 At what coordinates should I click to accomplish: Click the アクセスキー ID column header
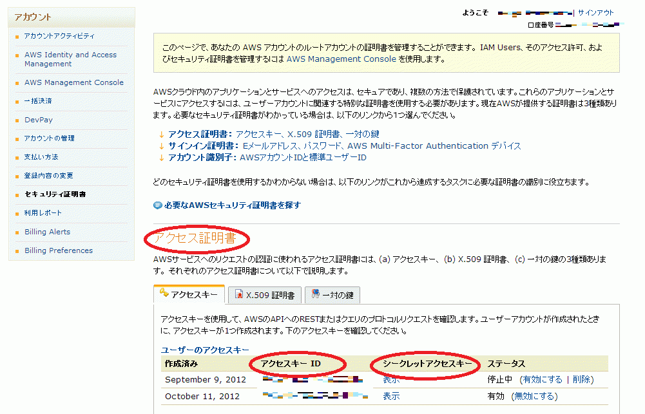pyautogui.click(x=291, y=363)
